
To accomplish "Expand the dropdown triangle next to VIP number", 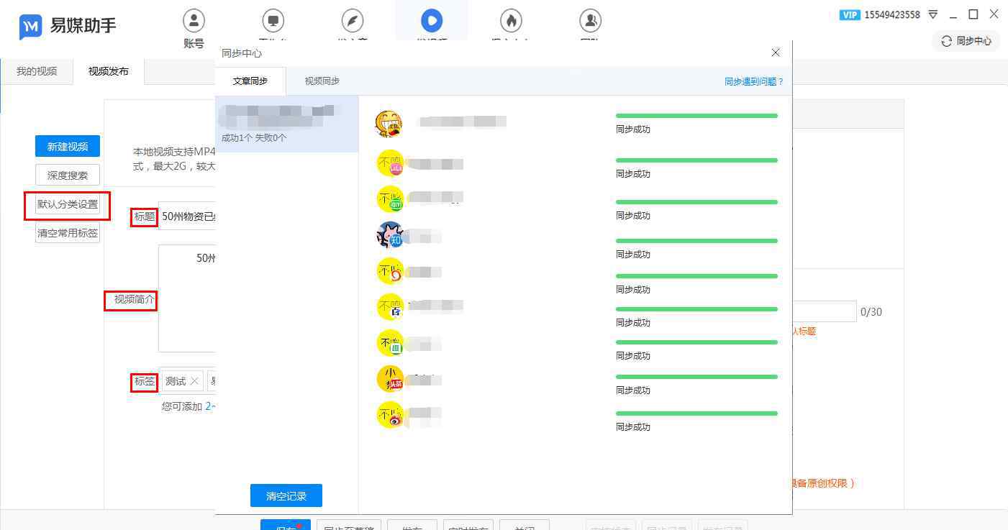I will [933, 14].
